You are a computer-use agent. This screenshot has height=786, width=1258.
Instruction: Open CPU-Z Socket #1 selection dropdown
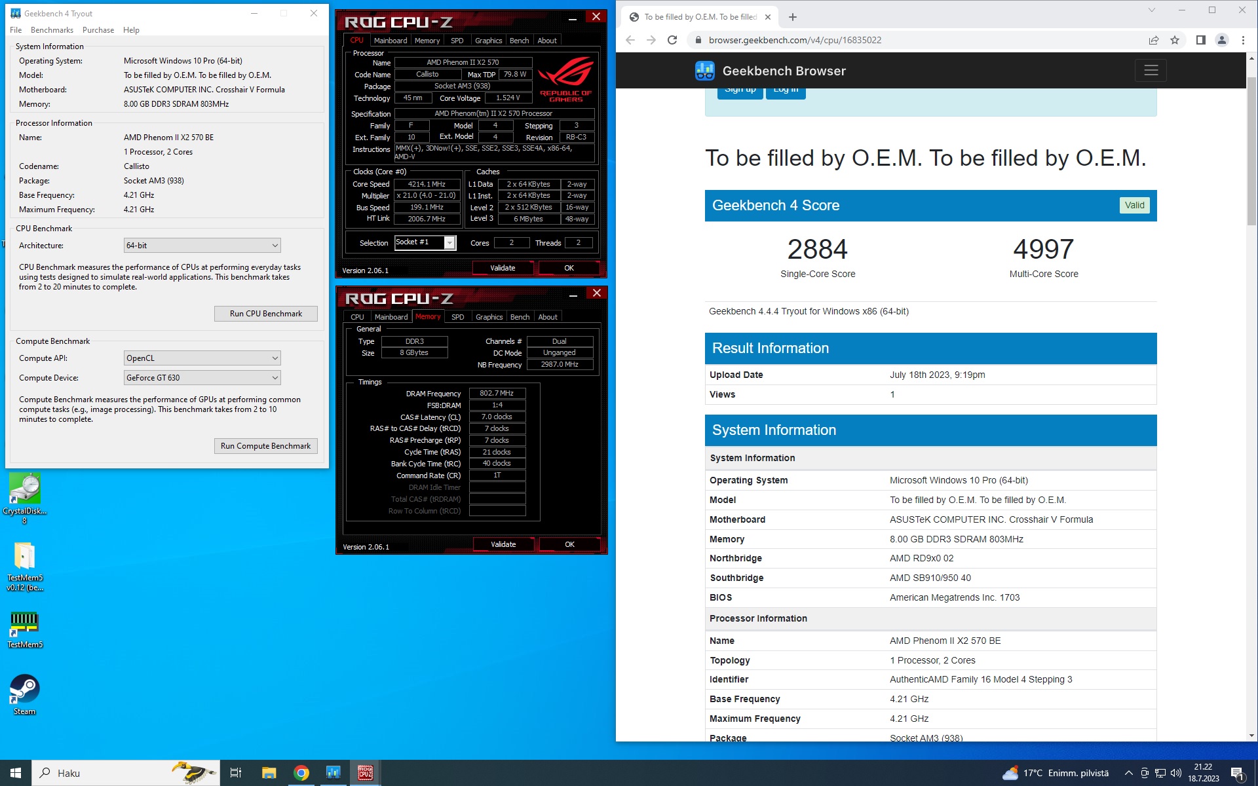tap(449, 243)
